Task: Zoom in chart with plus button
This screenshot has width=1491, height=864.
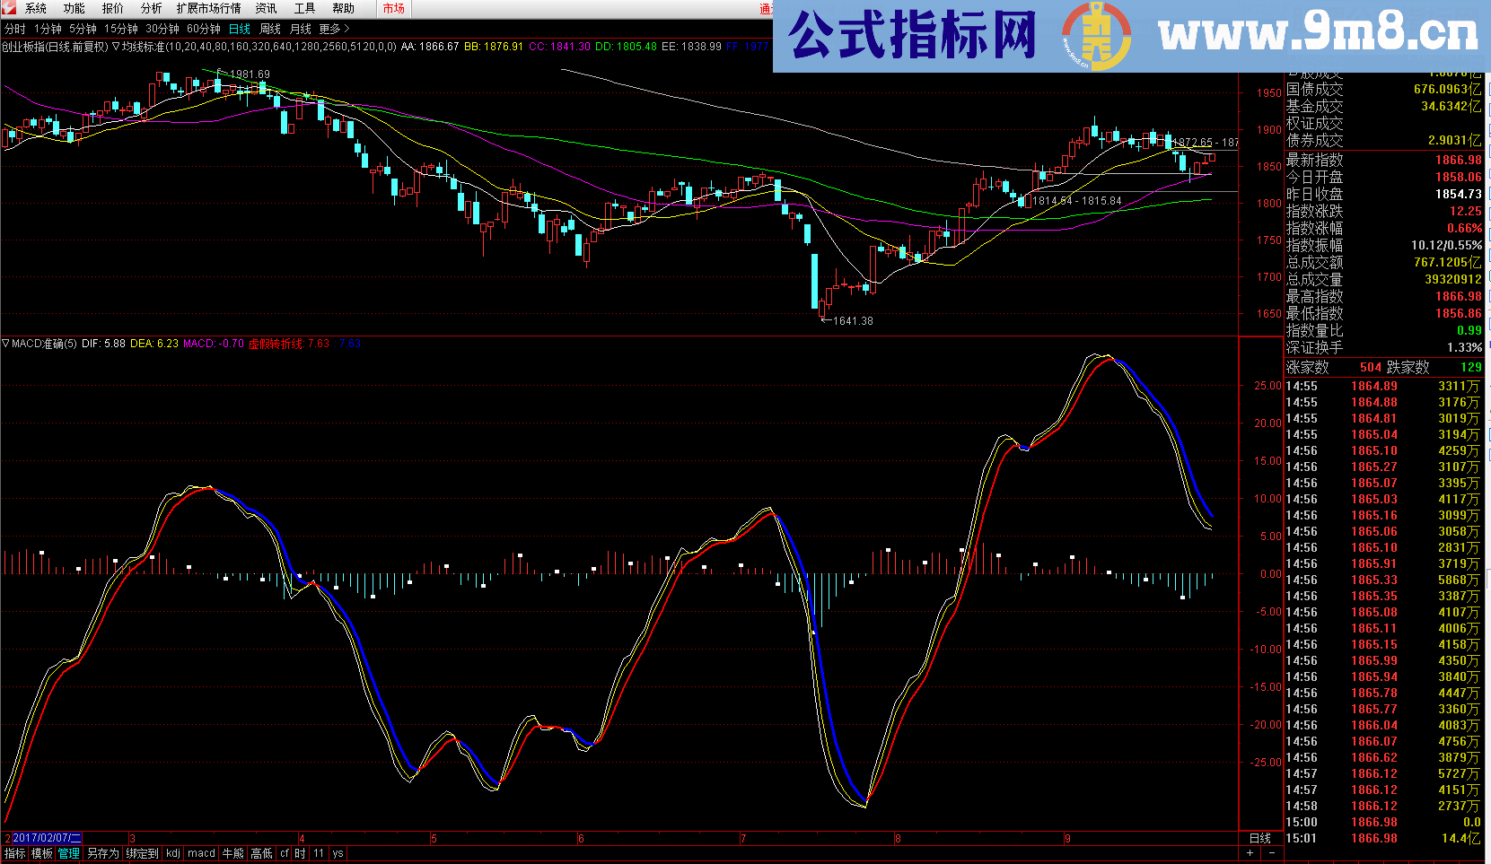Action: pos(1250,853)
